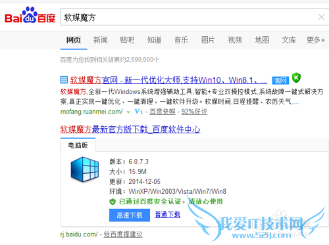Click environment text WinXP/Win2003/Vista/Win7/Win8
This screenshot has height=245, width=329.
pos(178,192)
